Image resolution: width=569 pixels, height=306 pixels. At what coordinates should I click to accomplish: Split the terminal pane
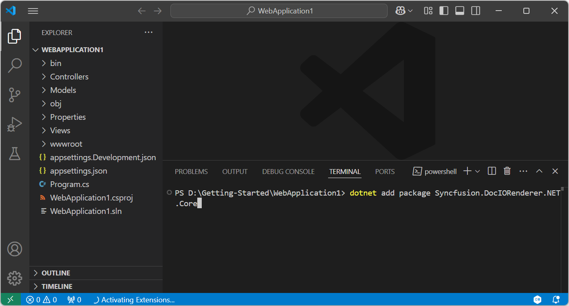pyautogui.click(x=492, y=171)
